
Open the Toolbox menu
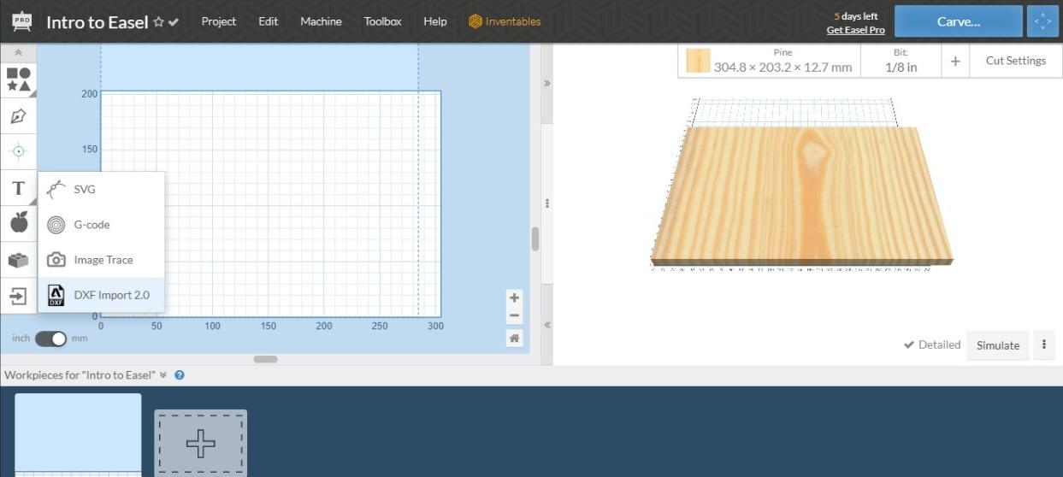382,21
